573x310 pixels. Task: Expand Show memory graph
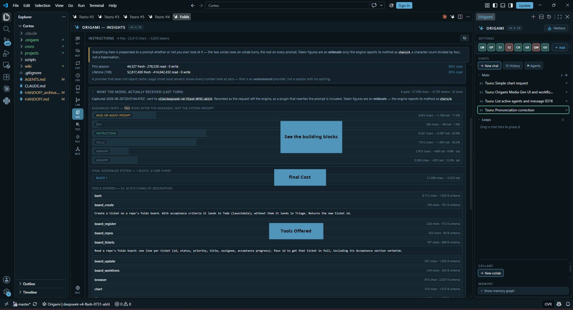coord(523,291)
